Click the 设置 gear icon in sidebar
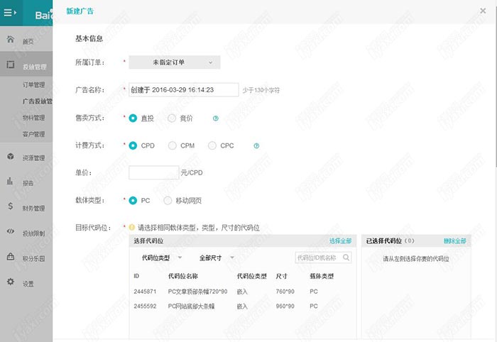The height and width of the screenshot is (342, 497). [10, 282]
